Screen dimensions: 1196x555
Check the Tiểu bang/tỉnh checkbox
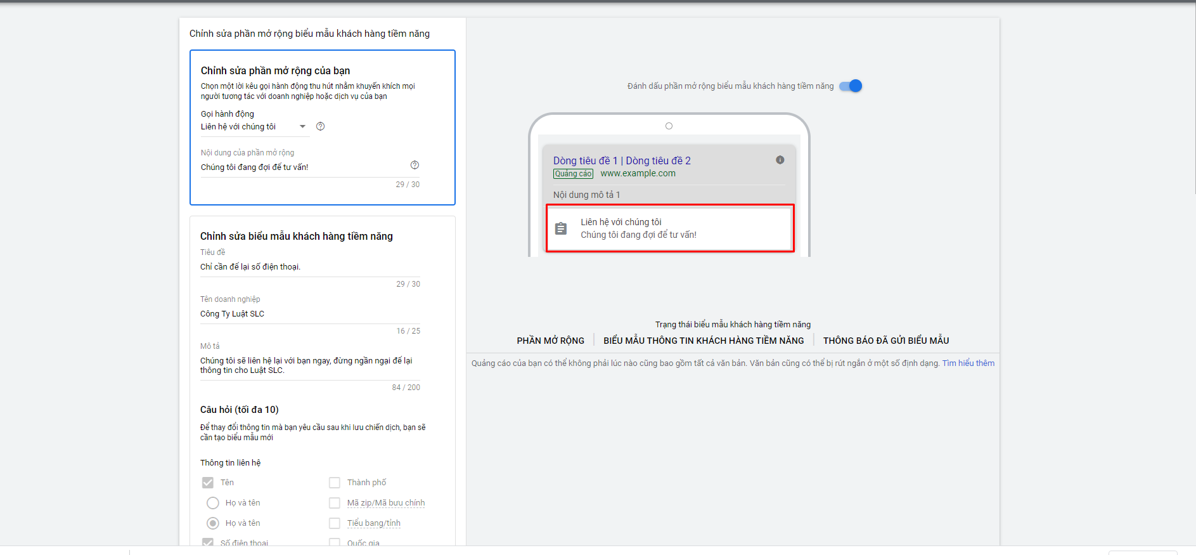pyautogui.click(x=335, y=523)
